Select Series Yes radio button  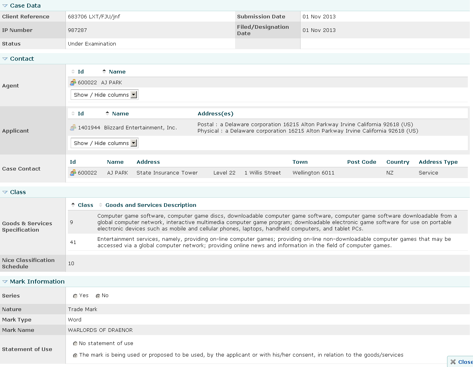tap(75, 296)
